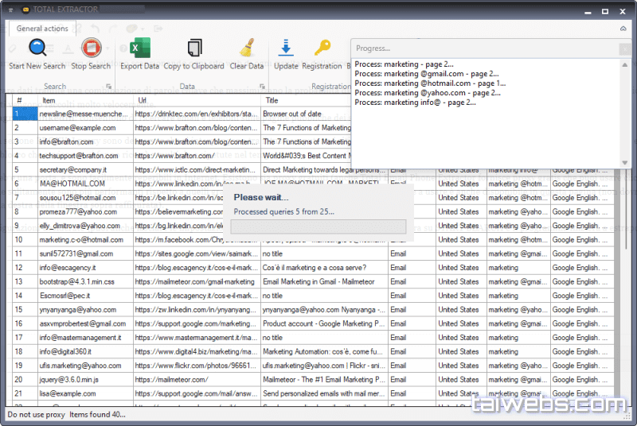The width and height of the screenshot is (637, 426).
Task: Select the promeza777@yahoo.com cell
Action: click(85, 211)
